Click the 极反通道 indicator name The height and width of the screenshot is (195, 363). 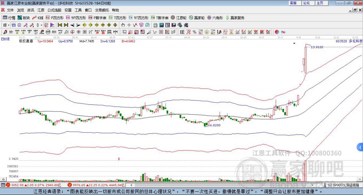point(26,41)
